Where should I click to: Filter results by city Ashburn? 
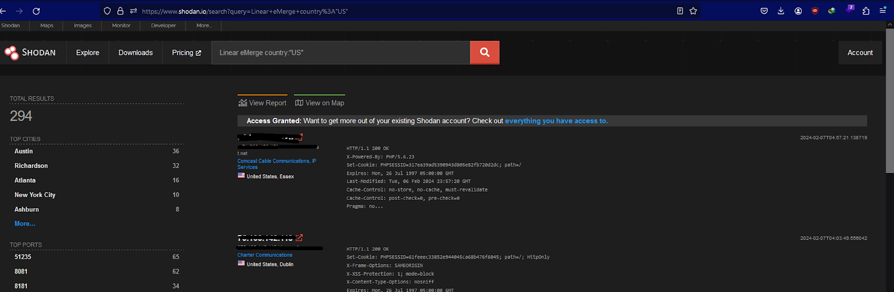click(27, 209)
